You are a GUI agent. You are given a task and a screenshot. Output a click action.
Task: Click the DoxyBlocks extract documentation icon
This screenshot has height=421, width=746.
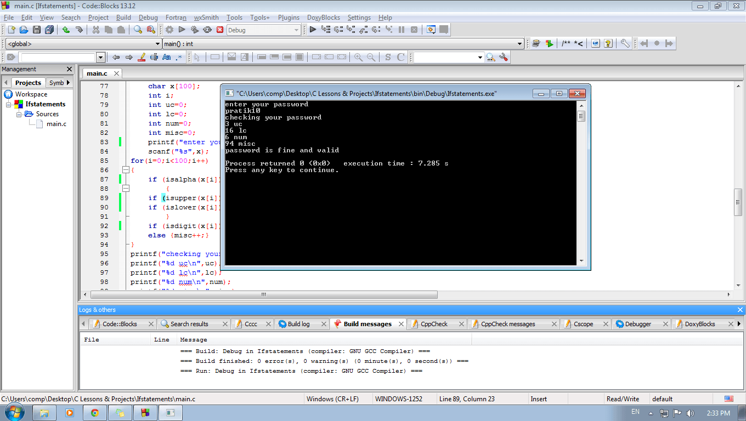coord(549,43)
